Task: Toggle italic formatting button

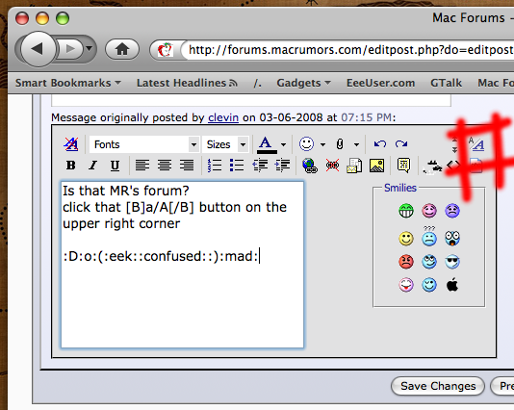Action: pos(92,166)
